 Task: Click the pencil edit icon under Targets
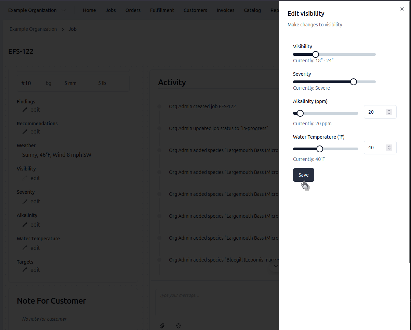click(25, 270)
